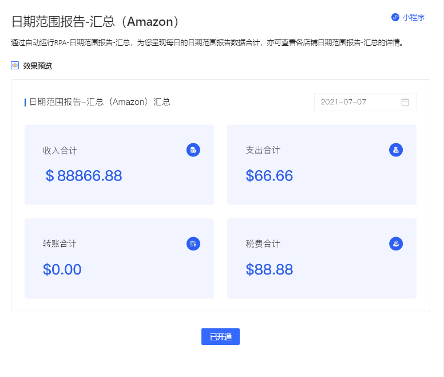Viewport: 444px width, 377px height.
Task: Click the 收入合计 label
Action: (60, 151)
